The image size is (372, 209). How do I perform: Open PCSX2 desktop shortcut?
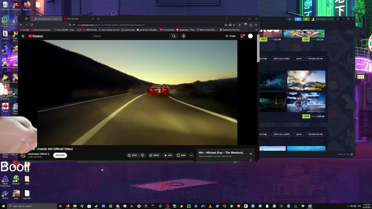5,195
